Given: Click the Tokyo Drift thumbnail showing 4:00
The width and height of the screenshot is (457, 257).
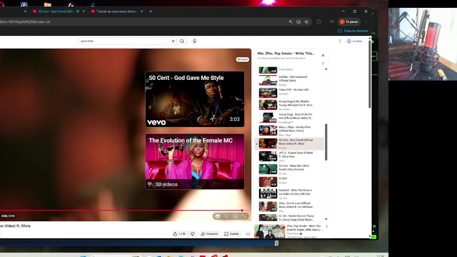Looking at the screenshot, I should coord(268,92).
